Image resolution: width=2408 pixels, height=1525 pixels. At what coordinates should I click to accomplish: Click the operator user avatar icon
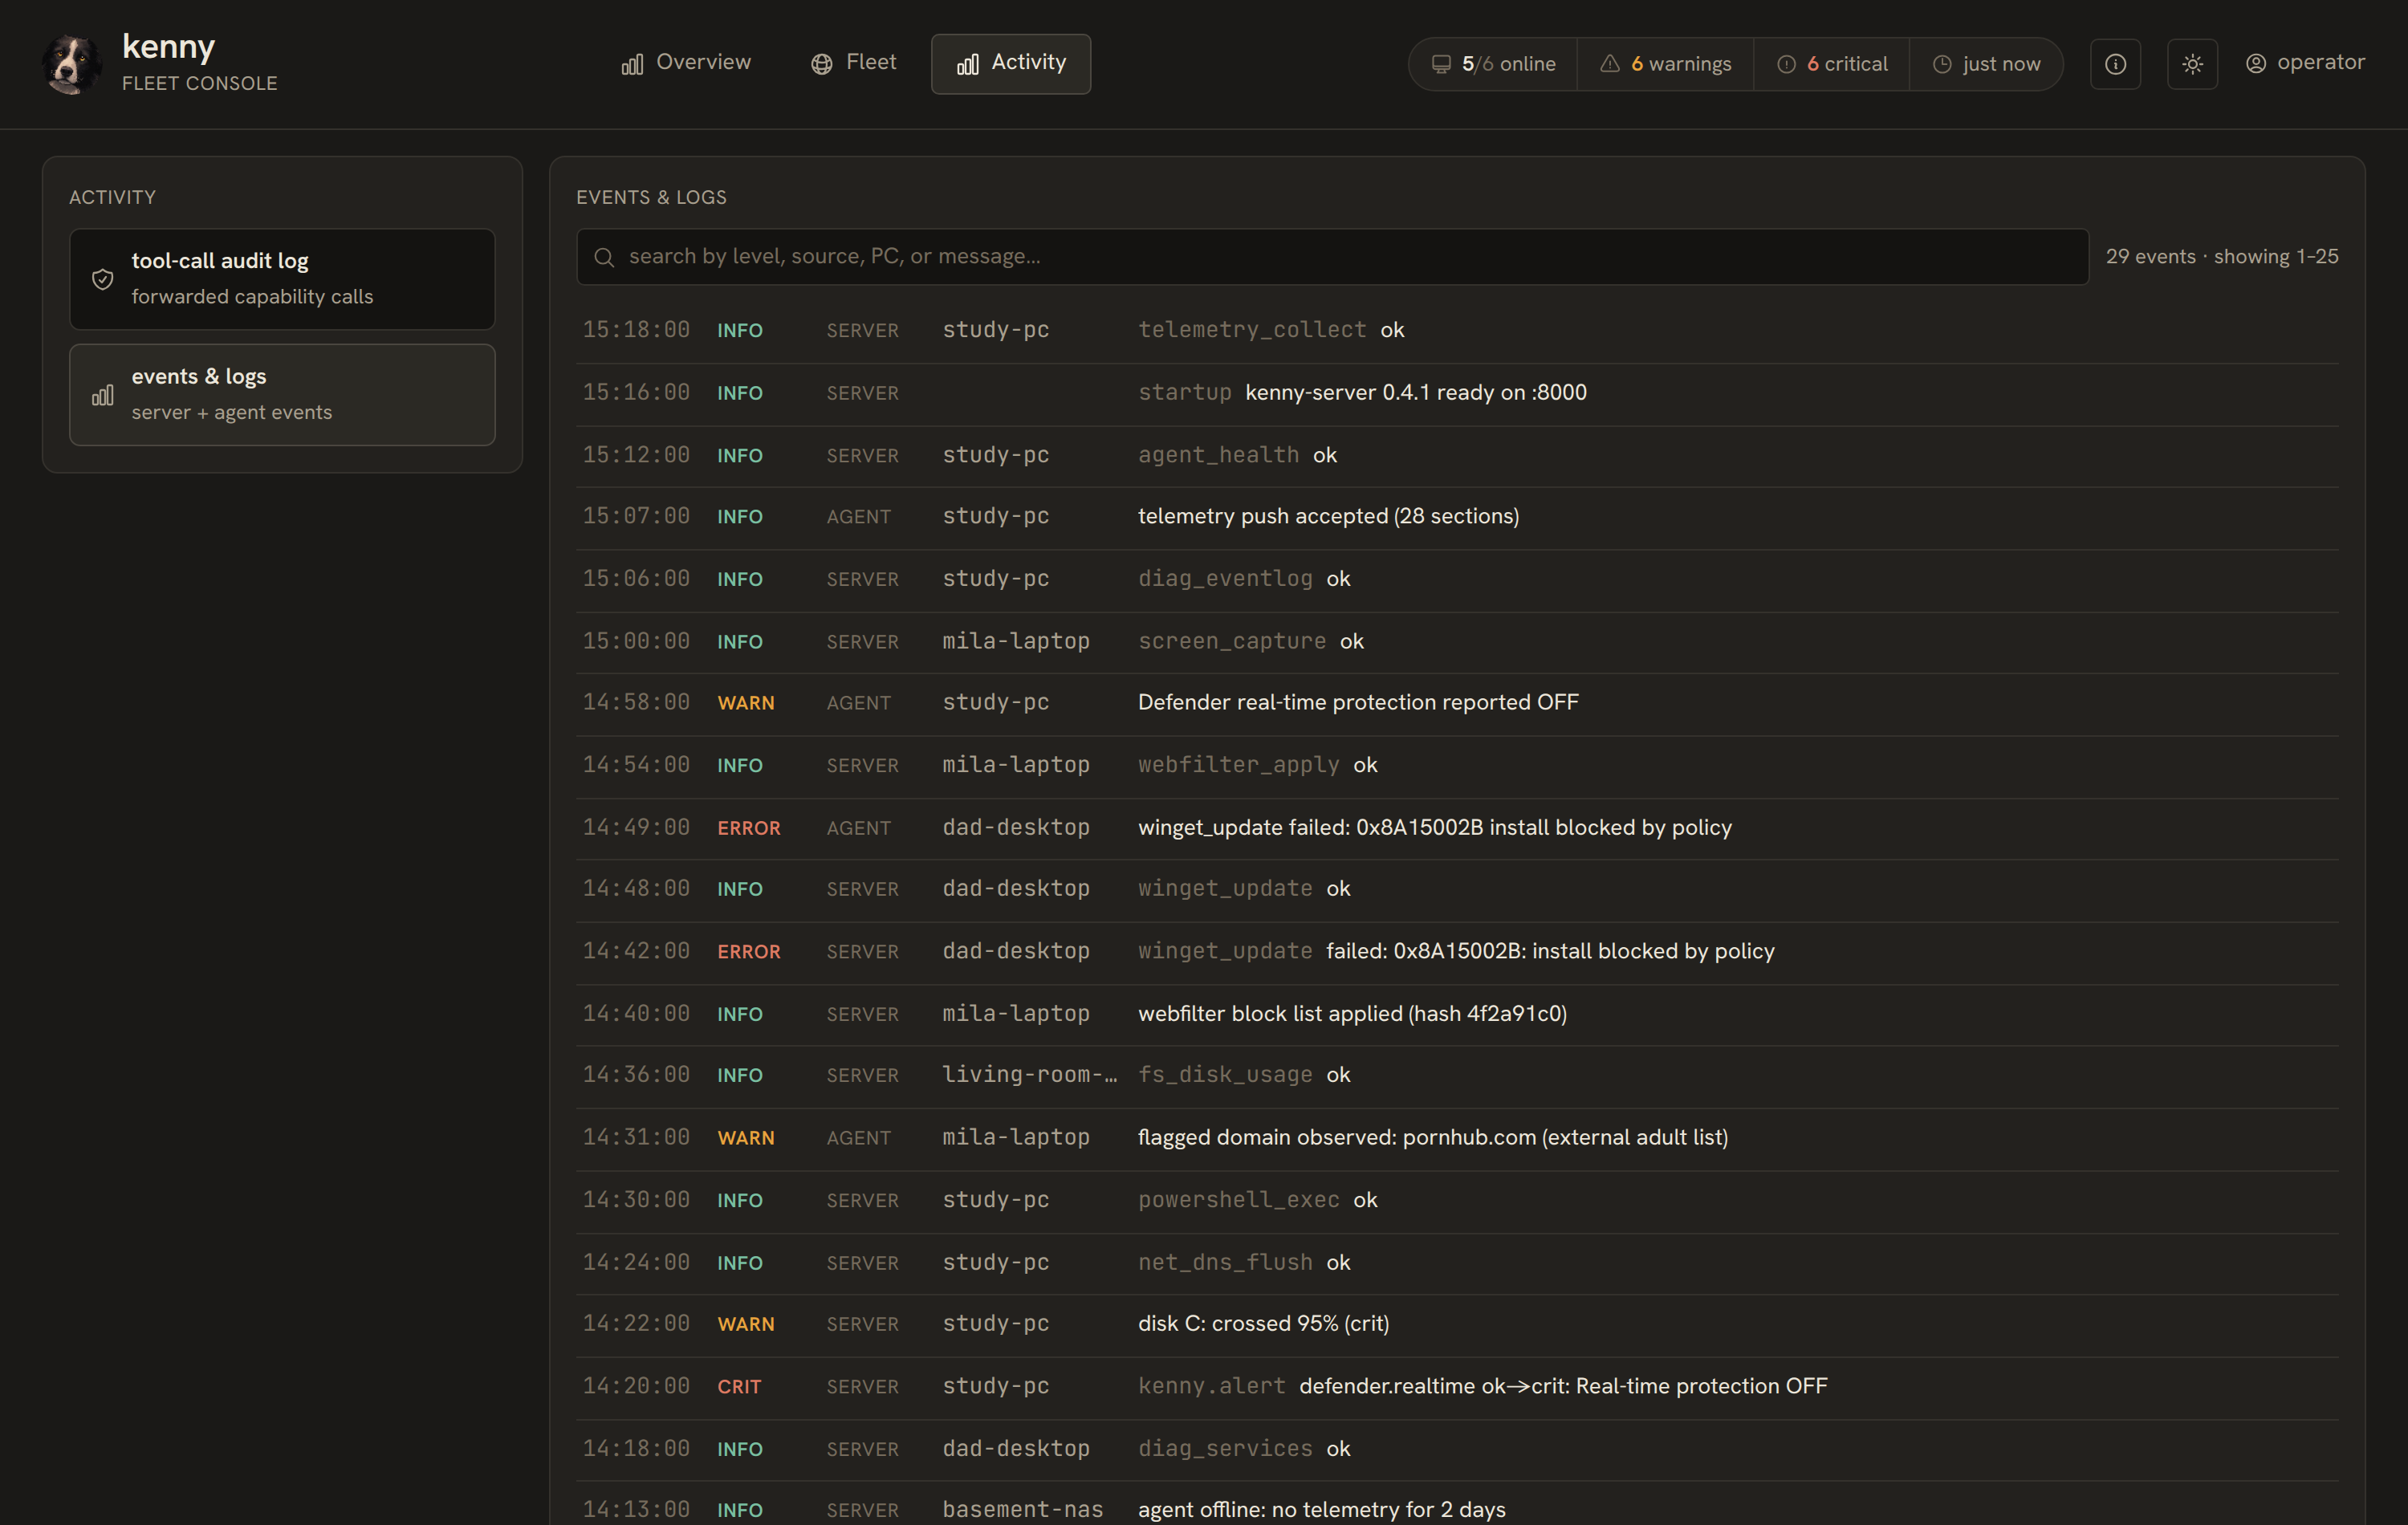[x=2256, y=64]
